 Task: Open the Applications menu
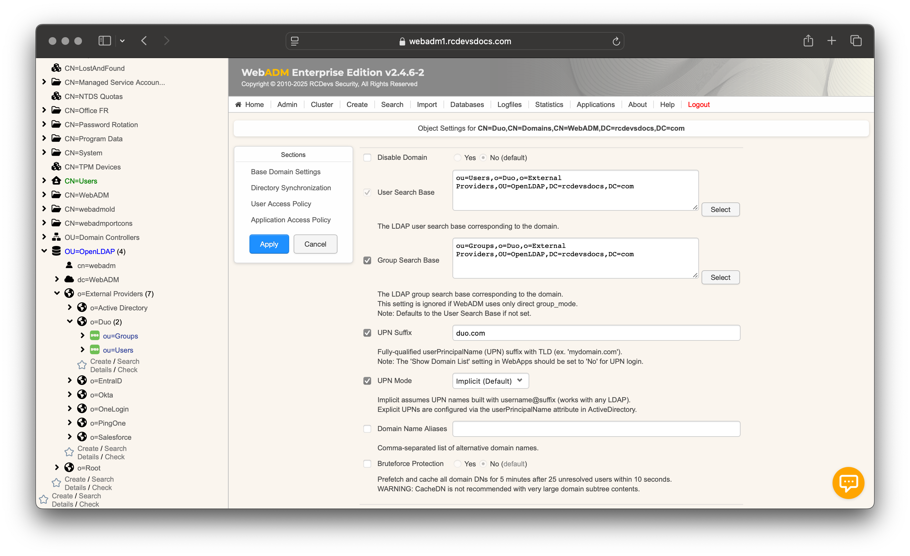[595, 104]
